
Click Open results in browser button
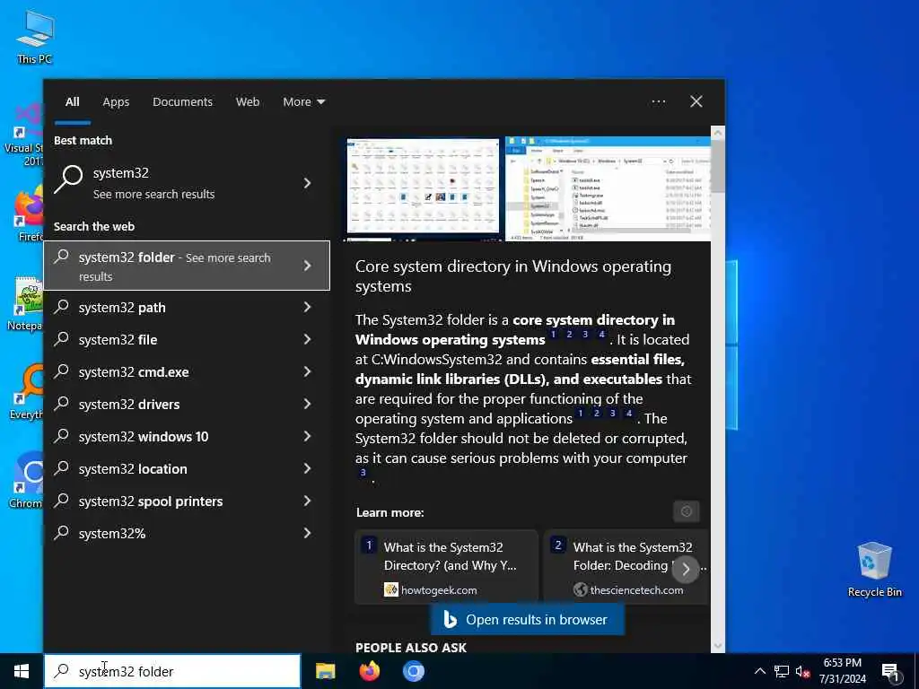click(527, 619)
